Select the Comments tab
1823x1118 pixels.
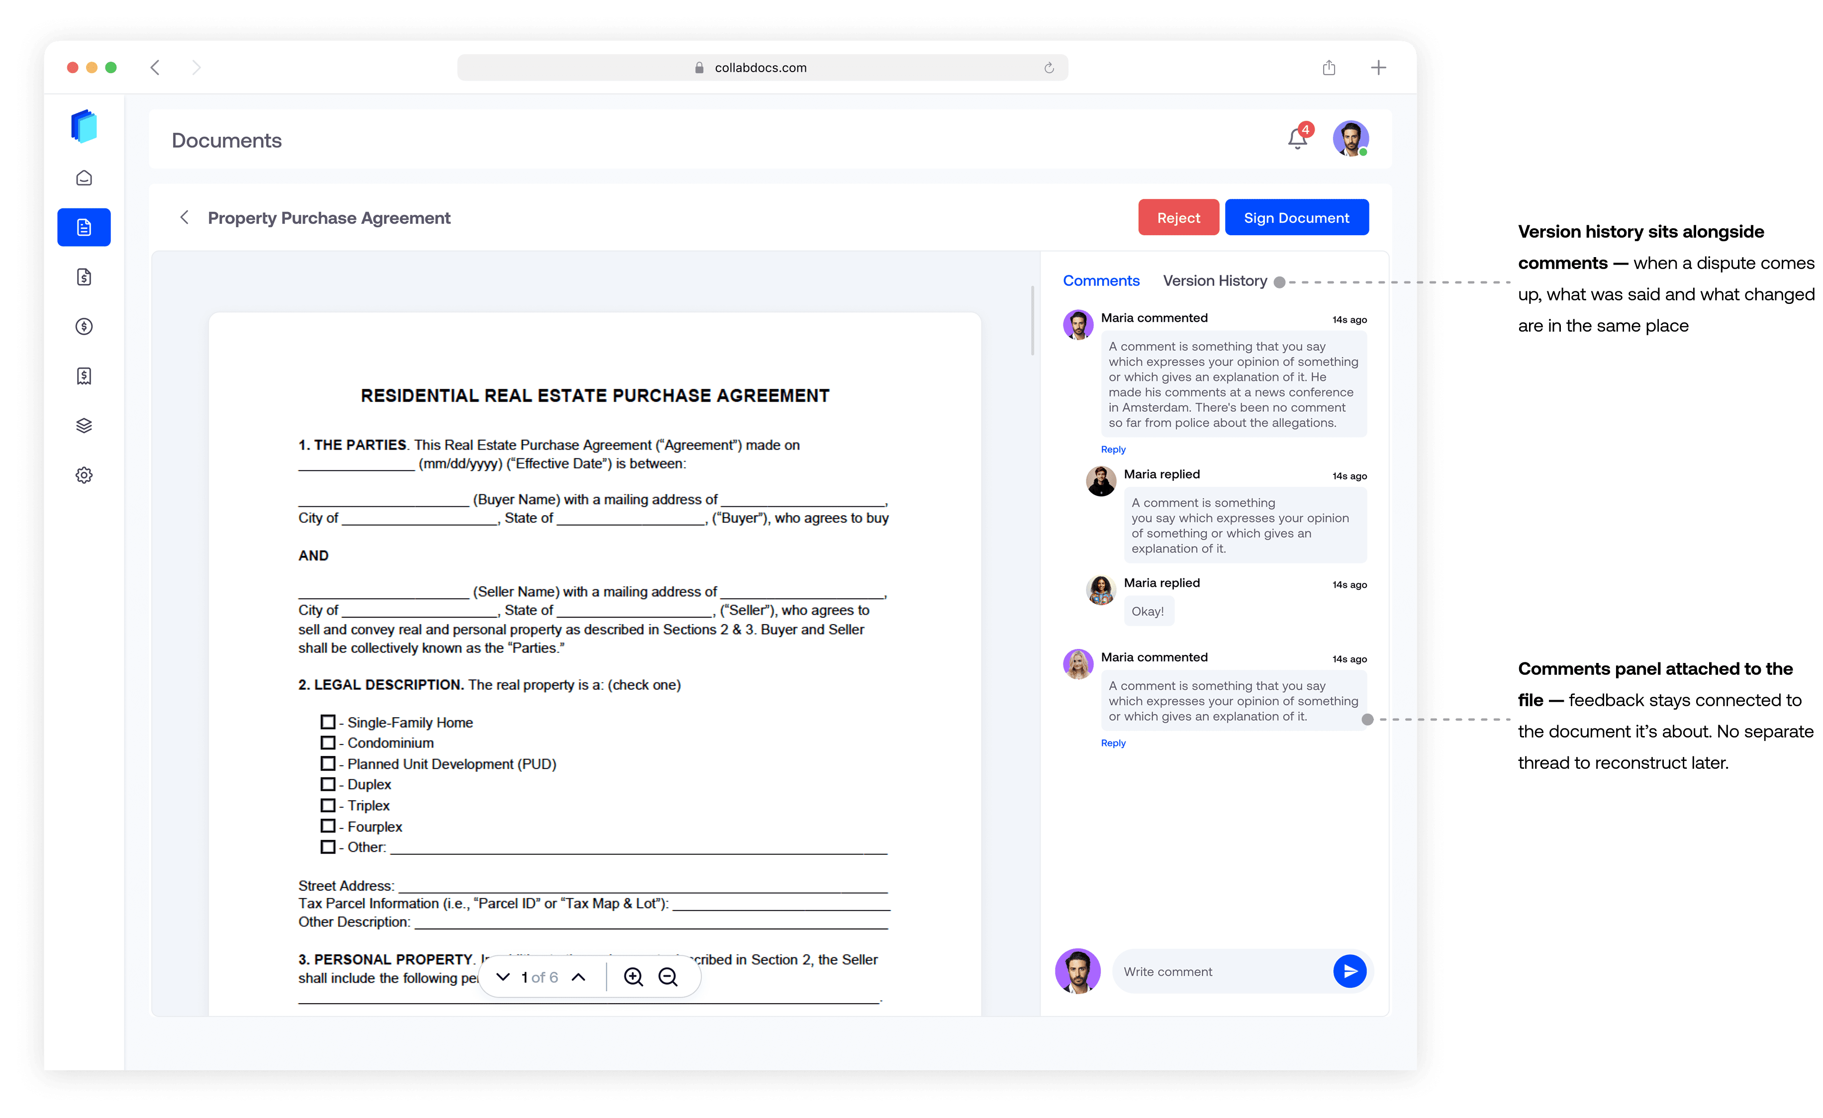[x=1101, y=281]
